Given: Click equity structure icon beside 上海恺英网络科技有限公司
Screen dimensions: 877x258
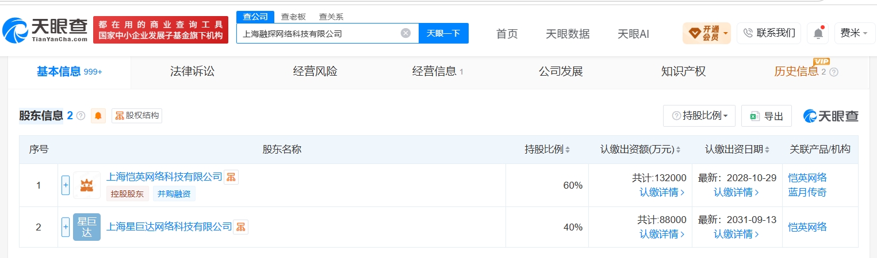Looking at the screenshot, I should (x=231, y=177).
